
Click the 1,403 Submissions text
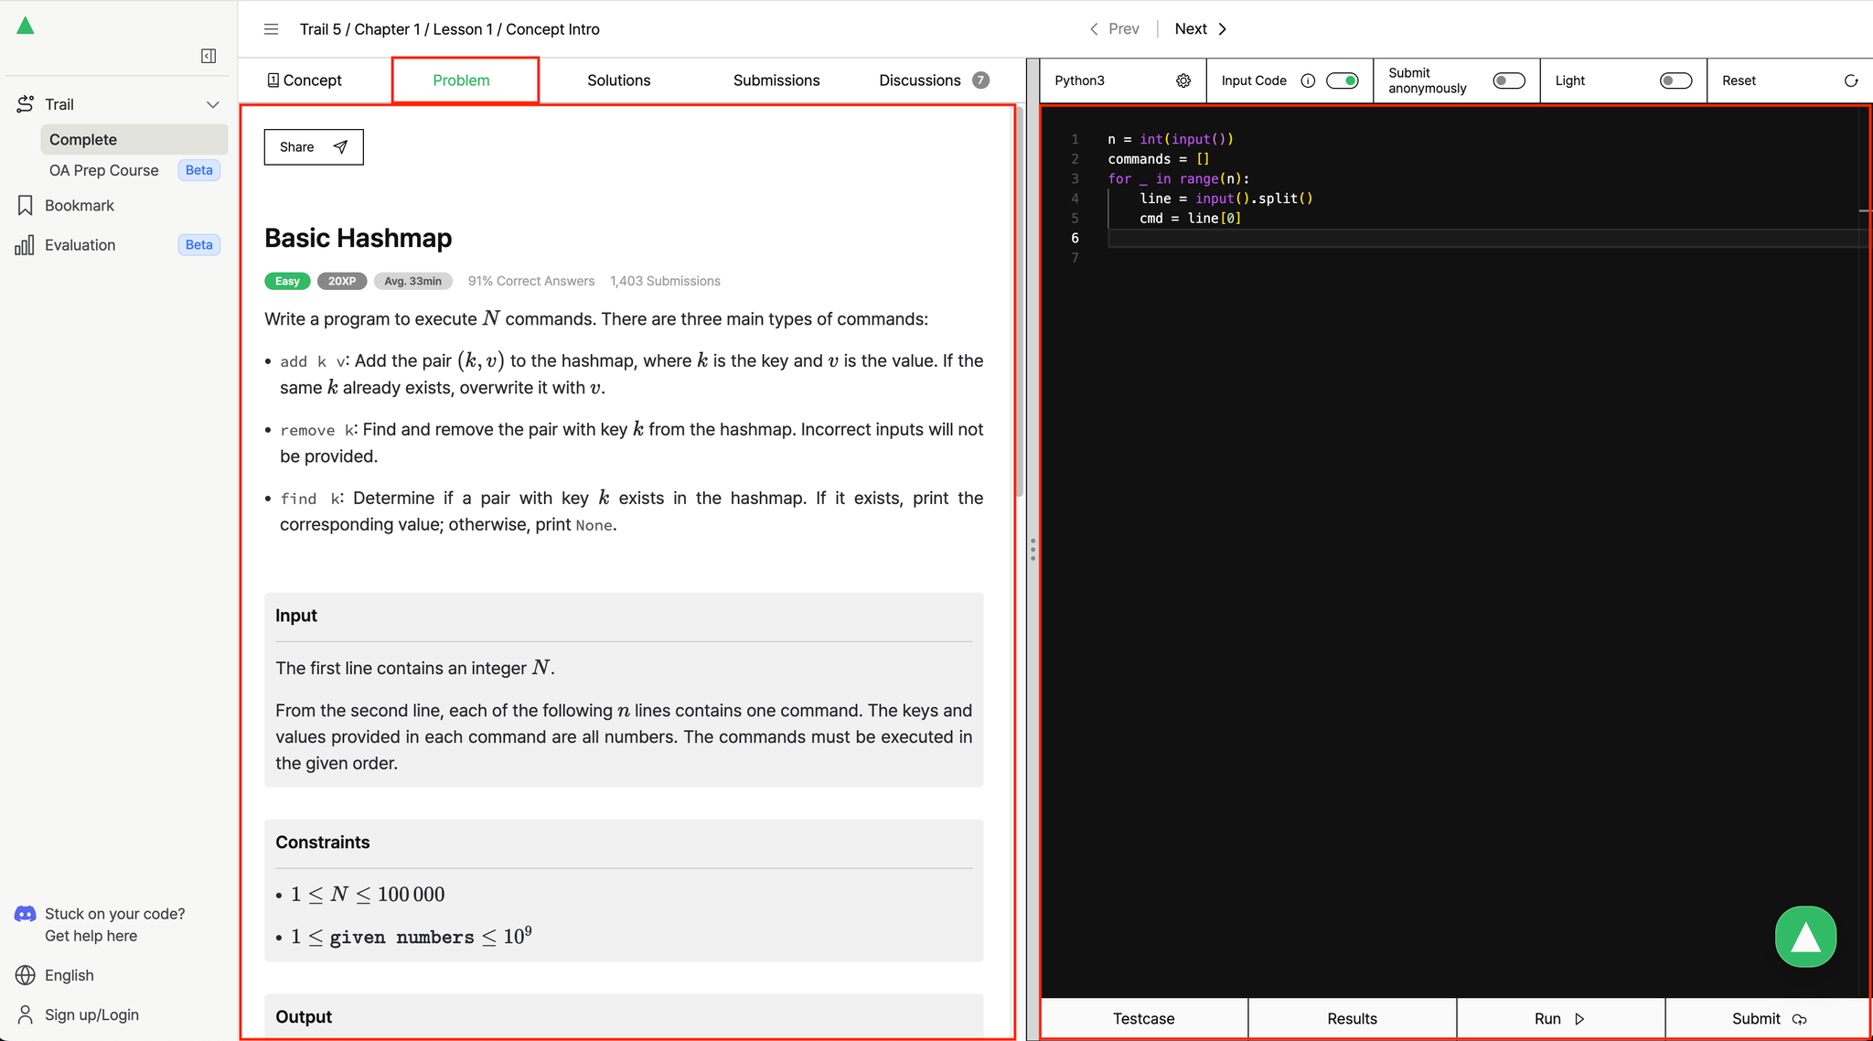(x=665, y=281)
